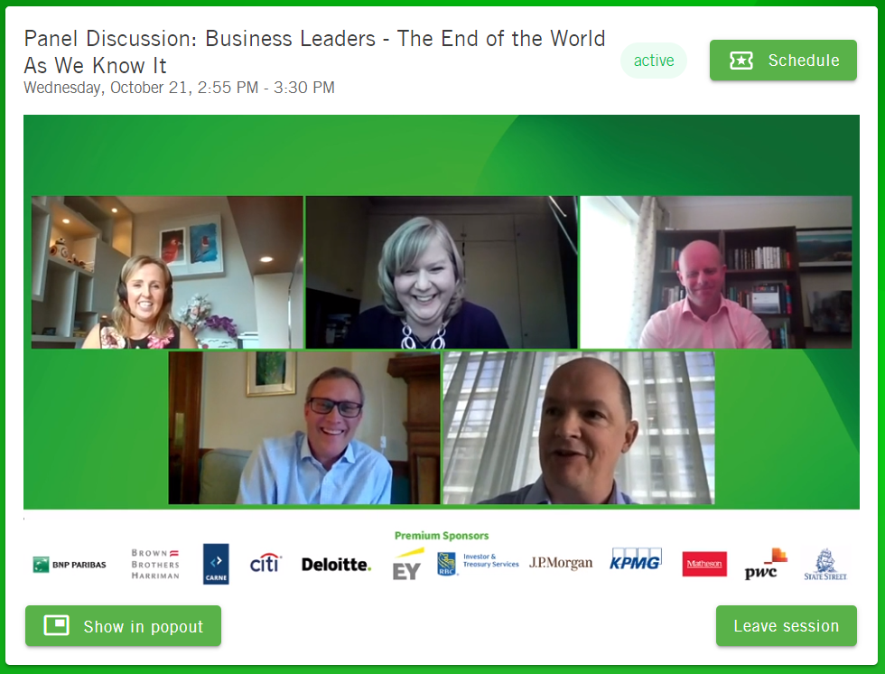Select the woman with headset video tile

(x=167, y=272)
